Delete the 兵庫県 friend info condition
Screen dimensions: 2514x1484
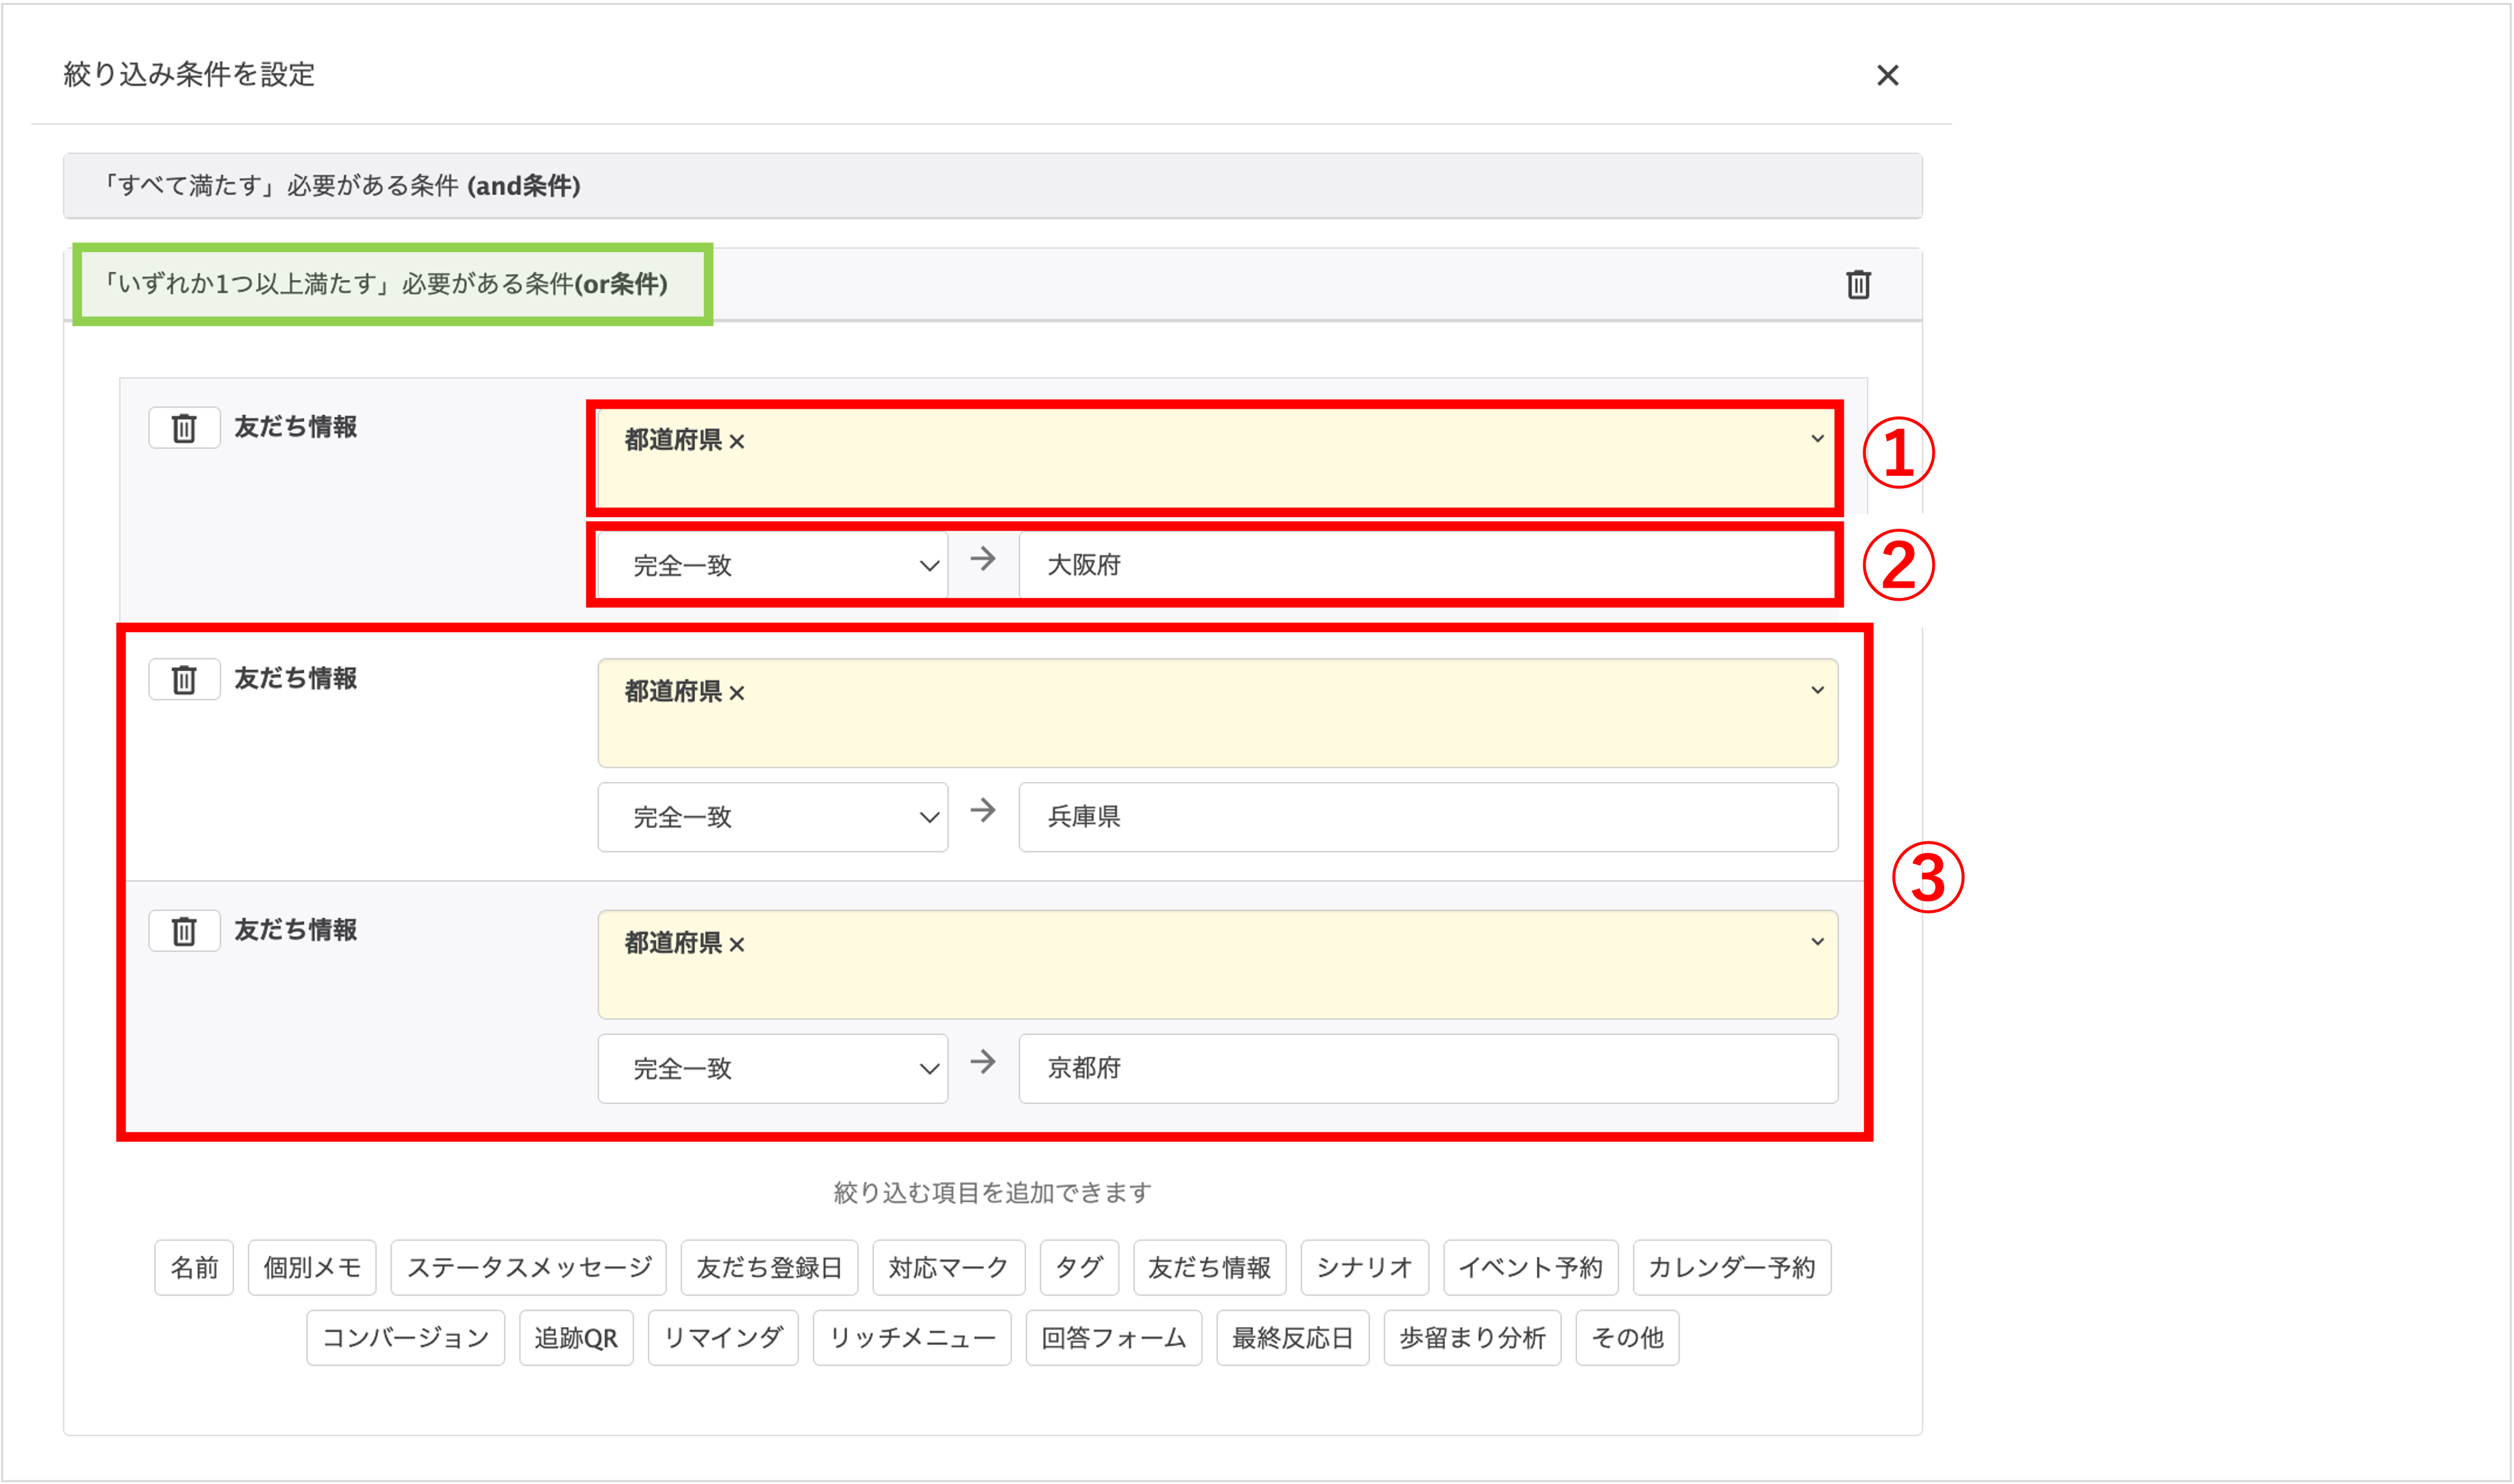click(x=184, y=679)
